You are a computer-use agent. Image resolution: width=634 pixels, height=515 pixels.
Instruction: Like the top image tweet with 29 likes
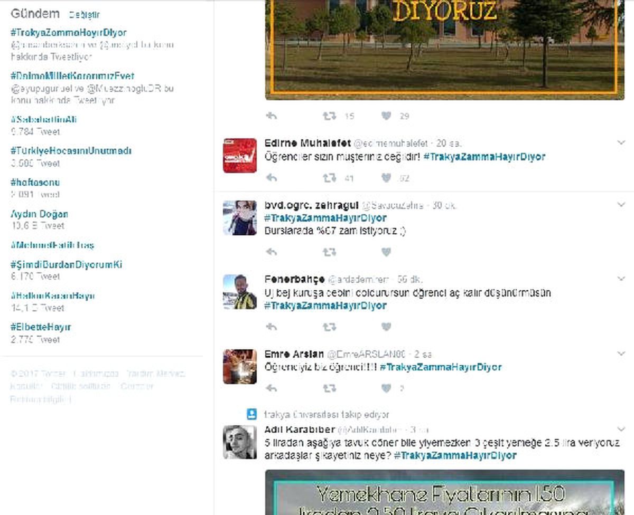point(386,116)
